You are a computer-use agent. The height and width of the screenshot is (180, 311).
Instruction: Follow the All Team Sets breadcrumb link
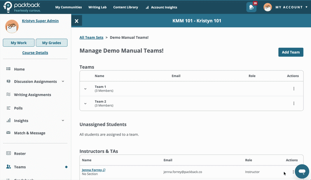click(x=91, y=37)
